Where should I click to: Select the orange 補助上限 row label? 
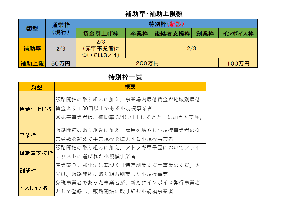[32, 63]
